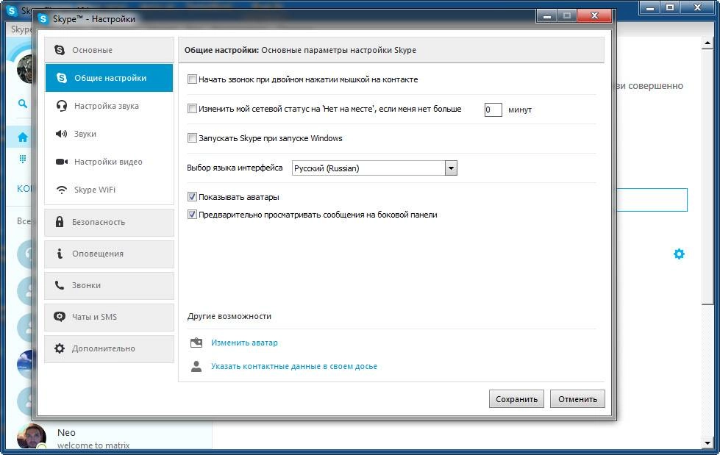Image resolution: width=720 pixels, height=455 pixels.
Task: Click the scroll down arrow in the main Skype window
Action: [x=707, y=443]
